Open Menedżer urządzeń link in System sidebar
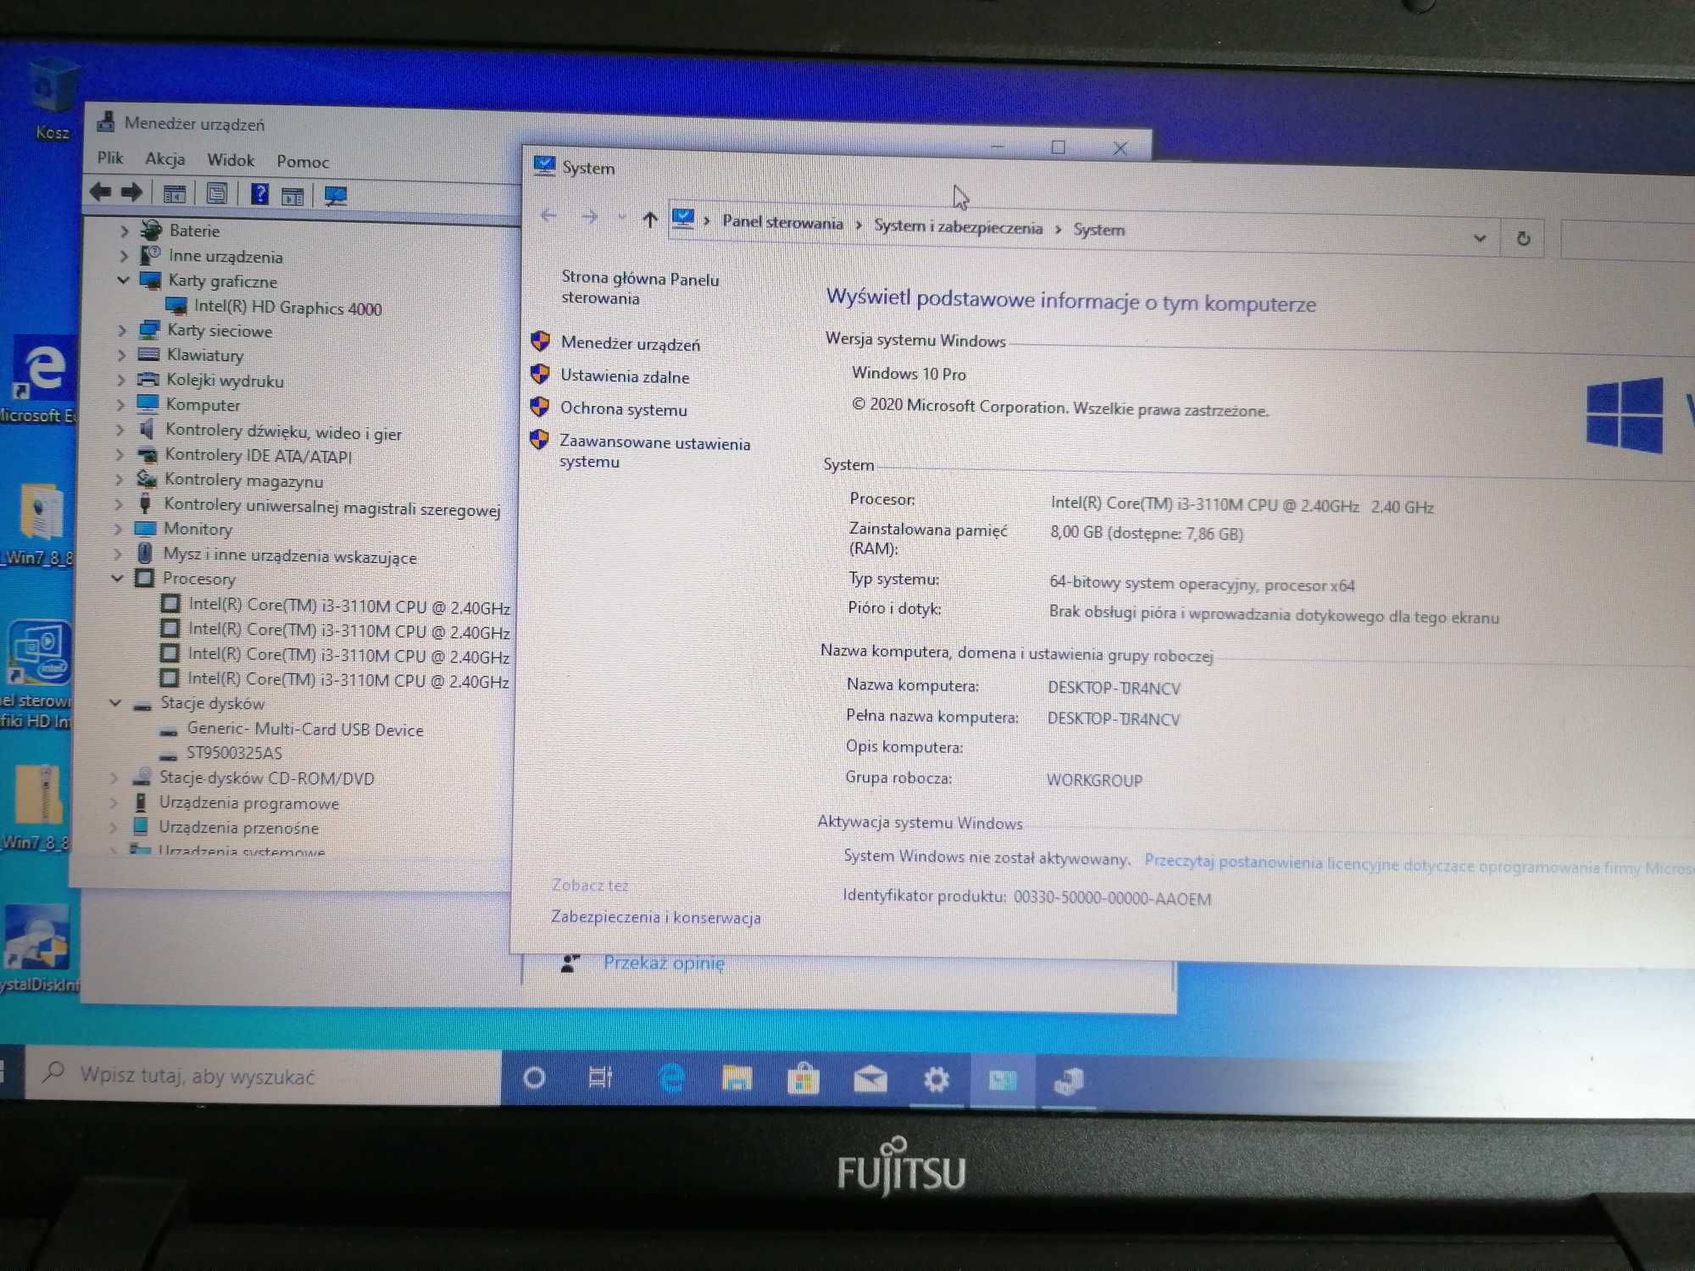Screen dimensions: 1695x1271 pyautogui.click(x=631, y=344)
